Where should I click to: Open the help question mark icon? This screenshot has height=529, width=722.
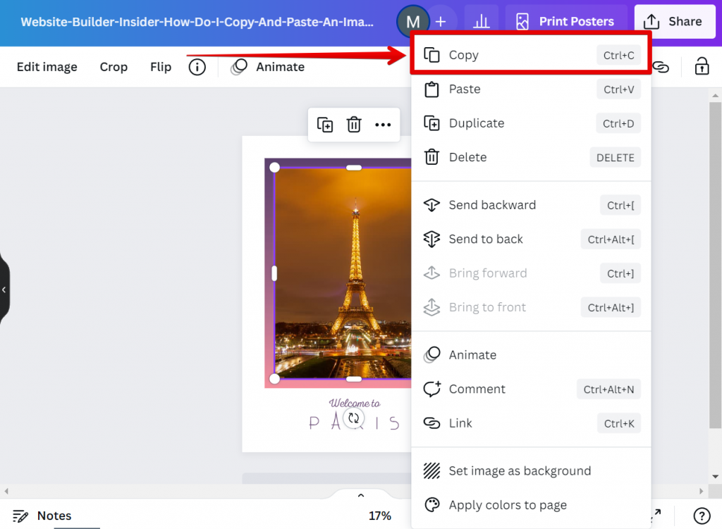(702, 516)
